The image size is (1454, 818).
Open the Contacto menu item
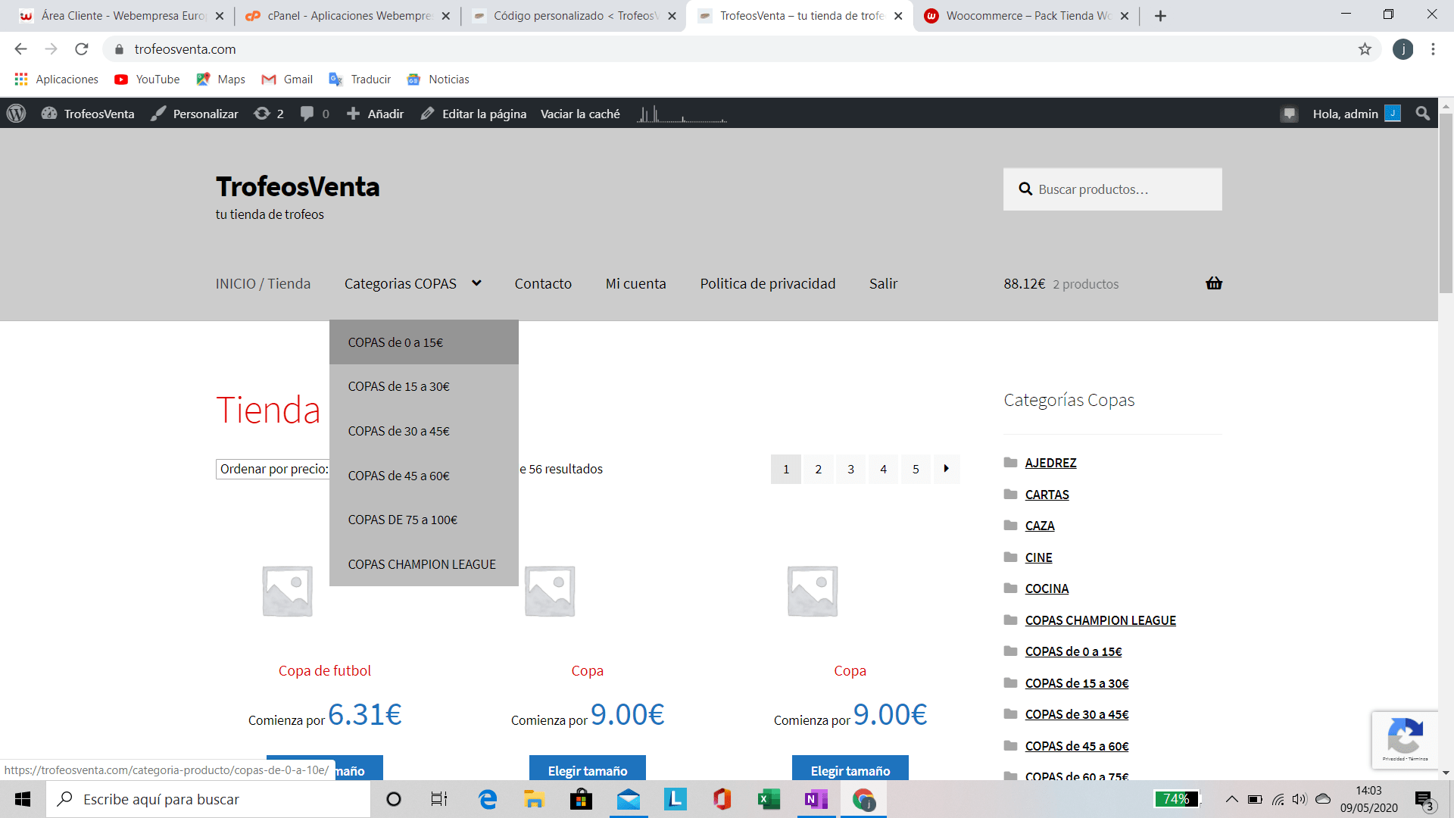tap(543, 283)
